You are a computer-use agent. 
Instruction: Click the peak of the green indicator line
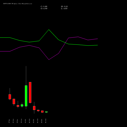tap(49, 29)
